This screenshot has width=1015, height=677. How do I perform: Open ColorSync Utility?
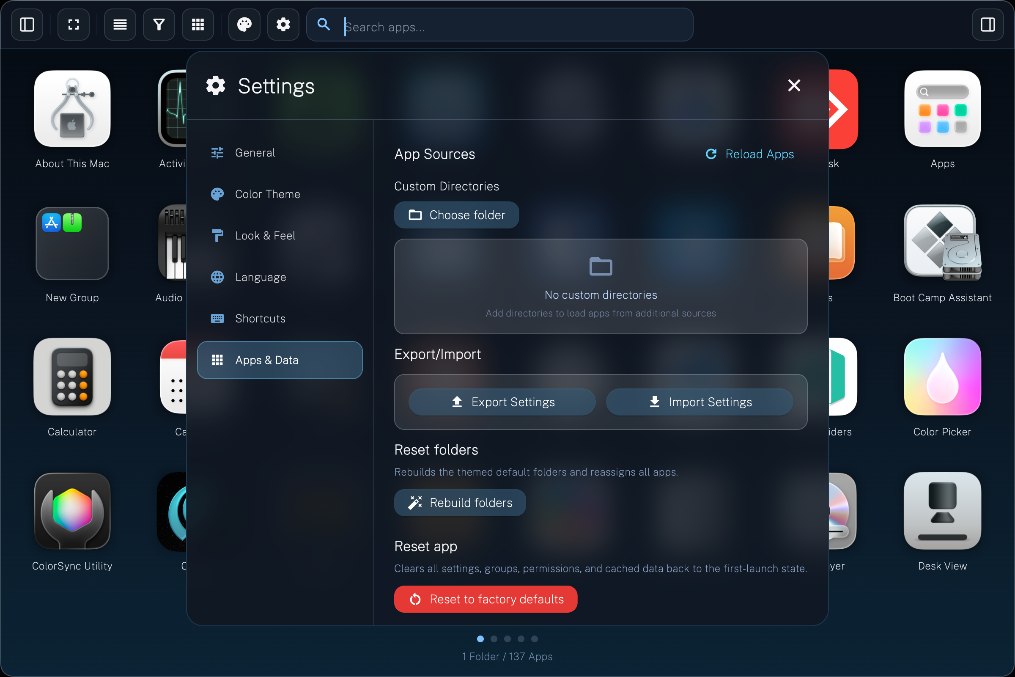coord(71,512)
